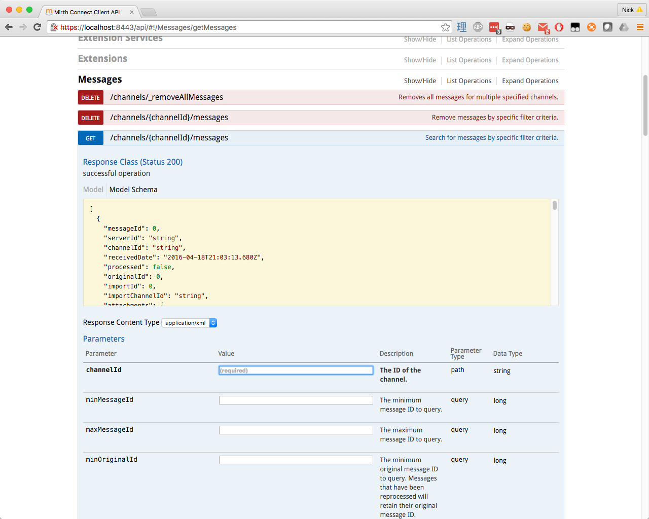Click the Parameters heading
The image size is (649, 519).
coord(104,339)
